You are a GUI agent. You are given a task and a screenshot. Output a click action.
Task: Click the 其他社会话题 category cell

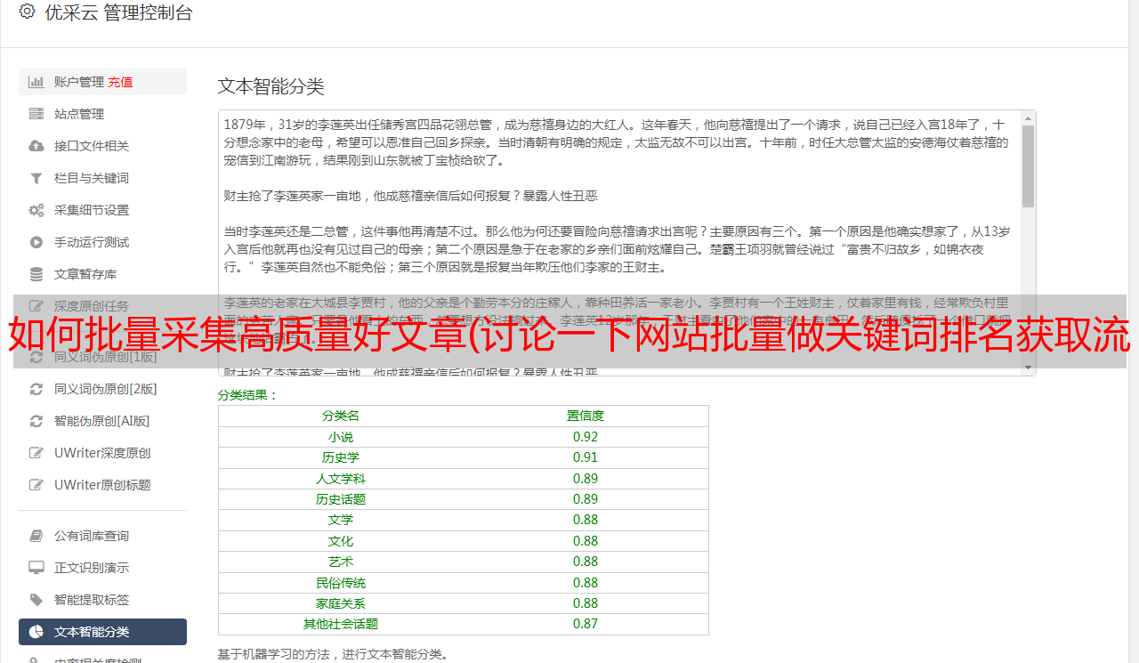pyautogui.click(x=341, y=624)
